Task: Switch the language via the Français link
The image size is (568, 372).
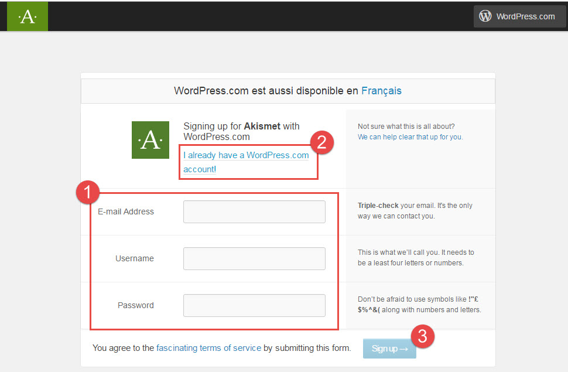Action: [381, 91]
